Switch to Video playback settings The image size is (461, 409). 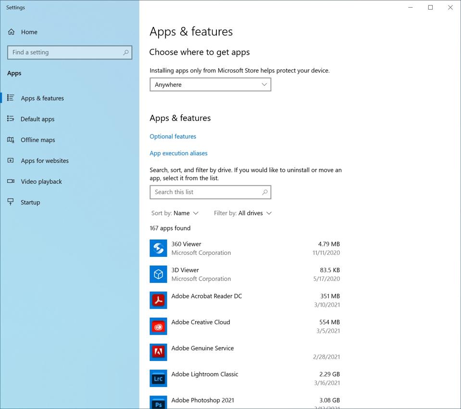click(41, 181)
